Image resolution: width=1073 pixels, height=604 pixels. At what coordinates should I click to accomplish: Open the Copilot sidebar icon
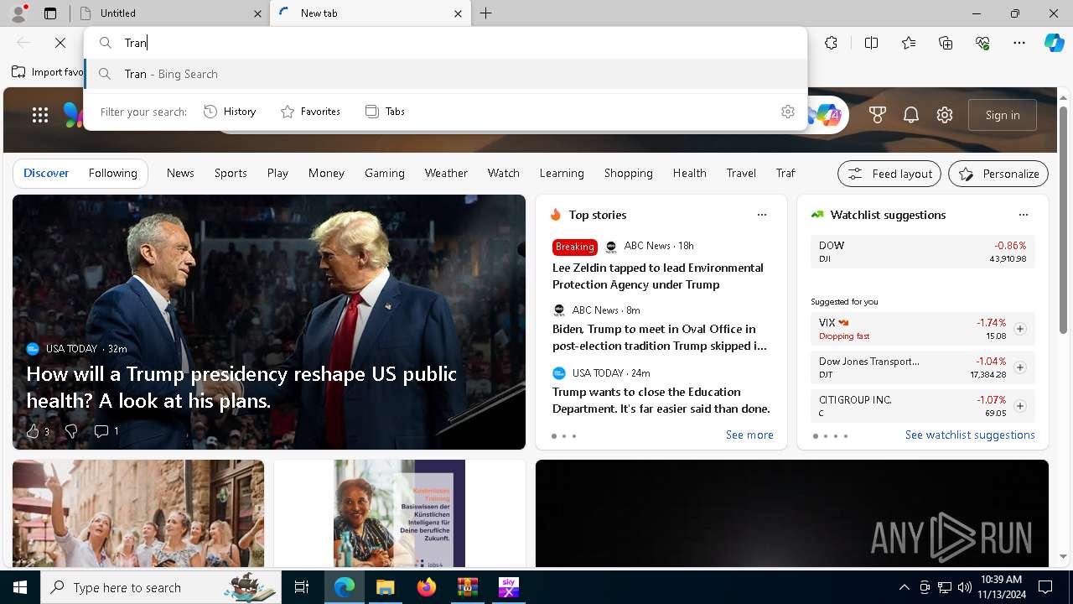(x=1054, y=43)
